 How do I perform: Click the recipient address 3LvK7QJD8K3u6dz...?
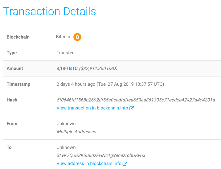pyautogui.click(x=101, y=155)
